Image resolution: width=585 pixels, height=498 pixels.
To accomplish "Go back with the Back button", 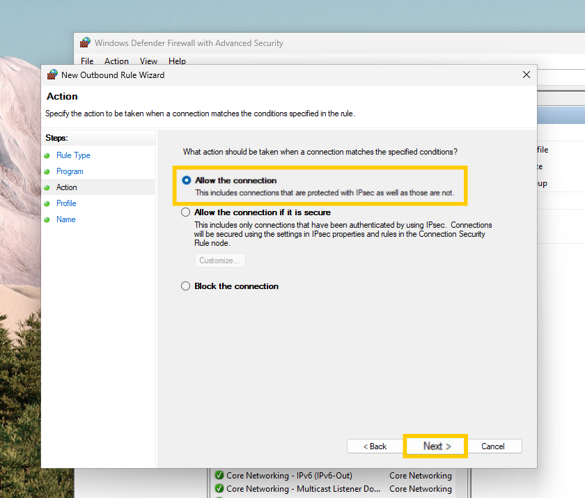I will [x=375, y=446].
